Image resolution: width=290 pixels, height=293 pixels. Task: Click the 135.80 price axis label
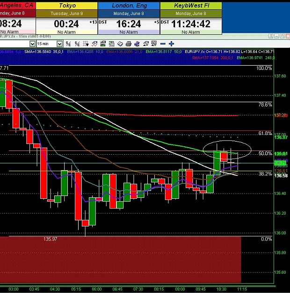(280, 253)
